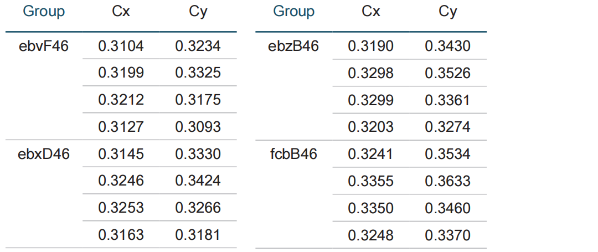The height and width of the screenshot is (252, 598).
Task: Select the group label ebxD46
Action: 44,154
